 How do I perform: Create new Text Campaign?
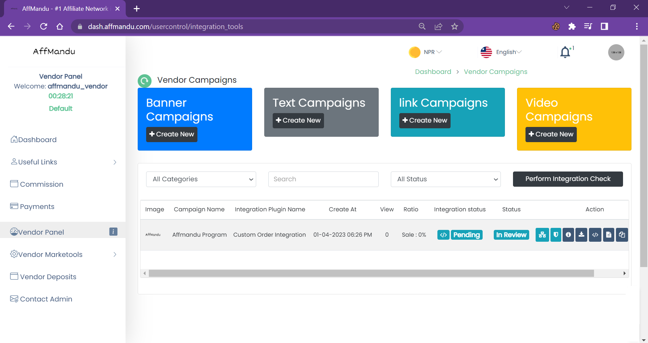[298, 121]
